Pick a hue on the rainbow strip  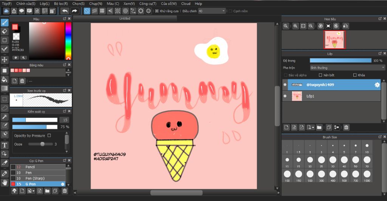[68, 41]
